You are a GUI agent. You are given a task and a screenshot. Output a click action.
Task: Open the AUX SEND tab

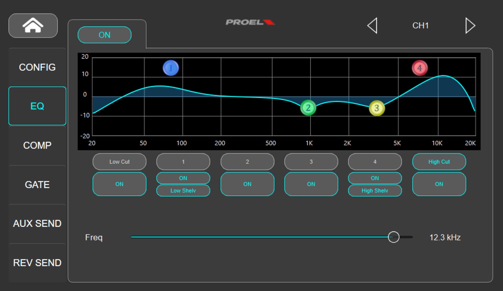(x=37, y=223)
